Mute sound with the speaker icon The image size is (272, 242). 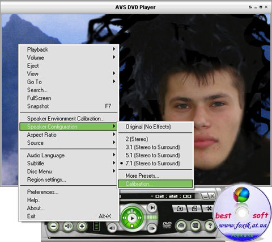68,226
